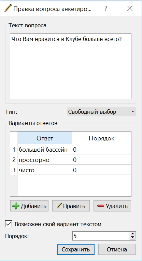Cancel editing with Отмена

117,249
